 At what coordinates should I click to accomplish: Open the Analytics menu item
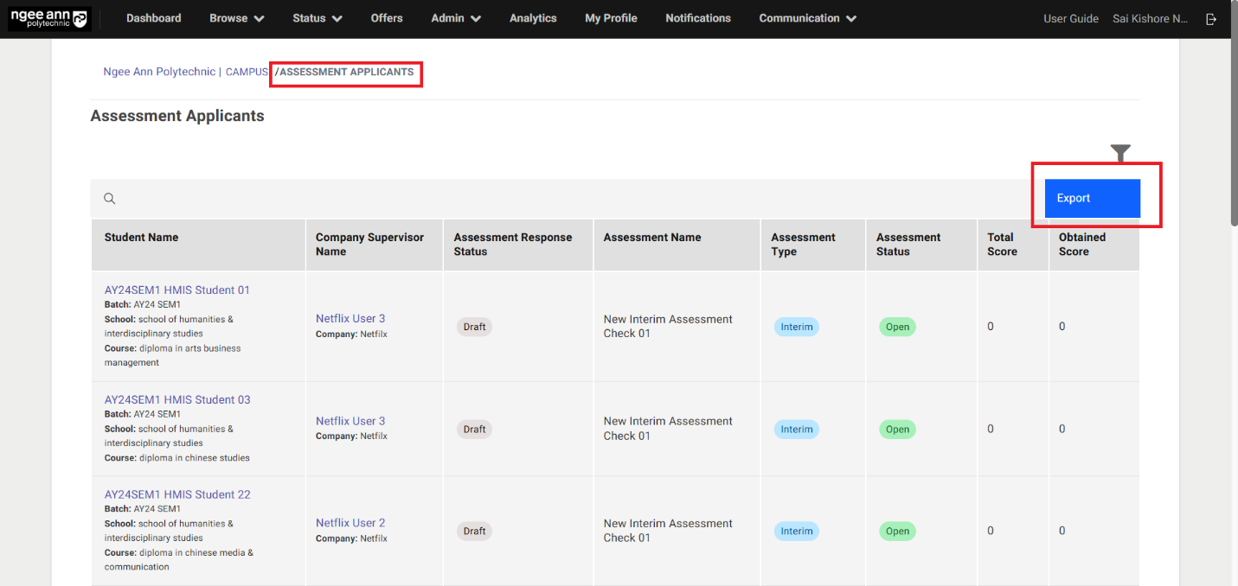pos(533,18)
